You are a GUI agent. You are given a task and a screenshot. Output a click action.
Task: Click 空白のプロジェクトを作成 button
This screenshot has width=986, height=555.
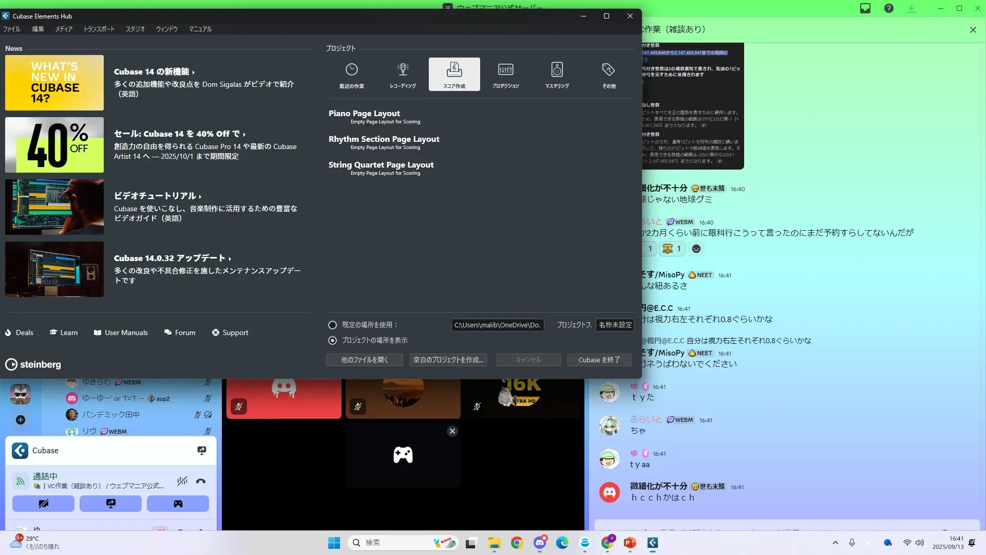[x=448, y=360]
